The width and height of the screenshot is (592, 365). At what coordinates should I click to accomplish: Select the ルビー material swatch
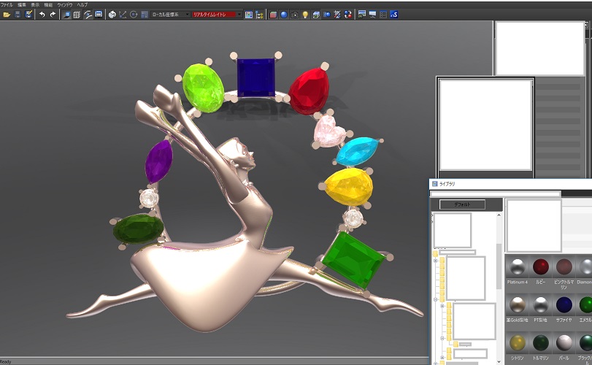coord(541,266)
